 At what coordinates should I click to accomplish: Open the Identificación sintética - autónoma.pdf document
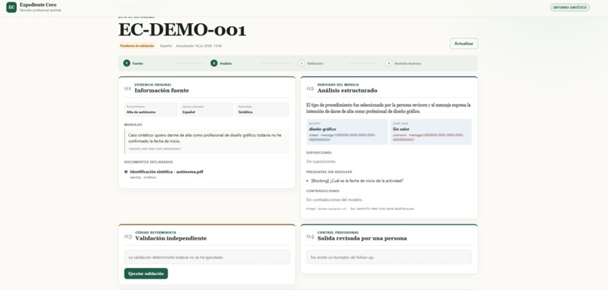pyautogui.click(x=167, y=172)
